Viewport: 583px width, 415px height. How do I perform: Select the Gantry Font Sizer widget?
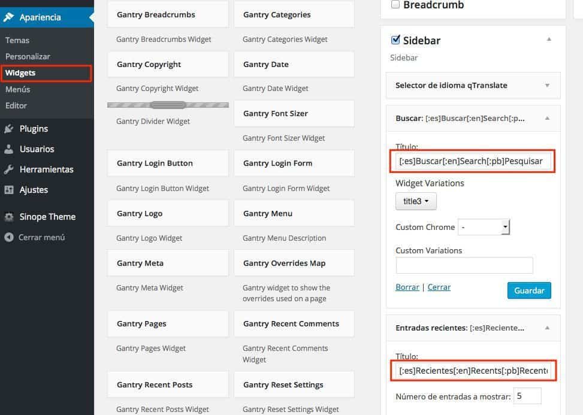coord(294,114)
